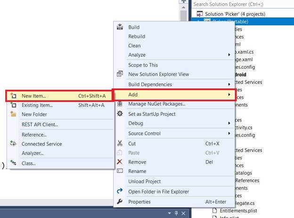Viewport: 294px width, 218px height.
Task: Select Existing Item… in the submenu
Action: 60,105
